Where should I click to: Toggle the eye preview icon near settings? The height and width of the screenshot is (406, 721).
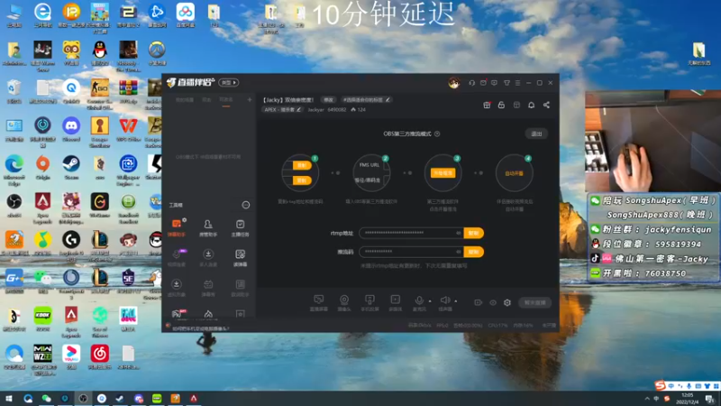[x=493, y=302]
